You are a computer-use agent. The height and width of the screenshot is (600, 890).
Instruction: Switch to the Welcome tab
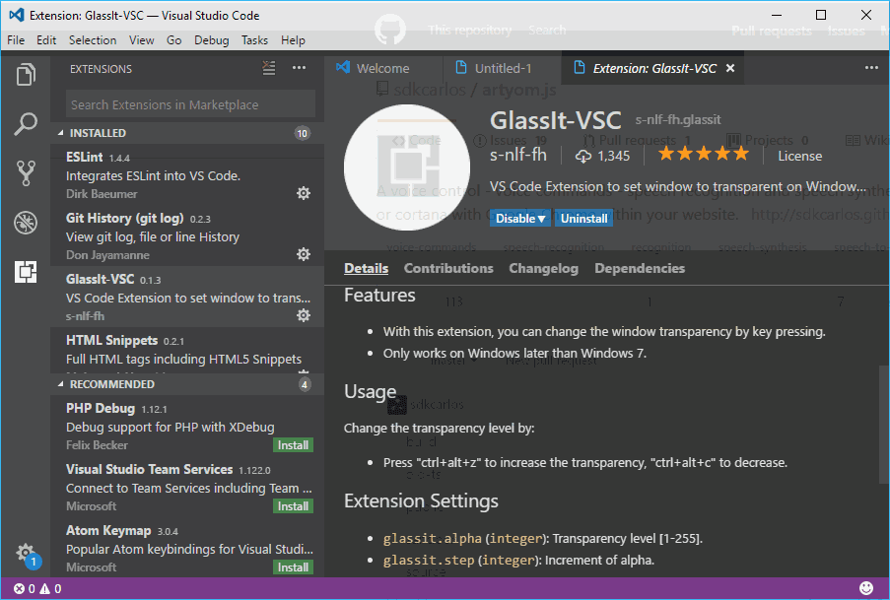(x=383, y=68)
